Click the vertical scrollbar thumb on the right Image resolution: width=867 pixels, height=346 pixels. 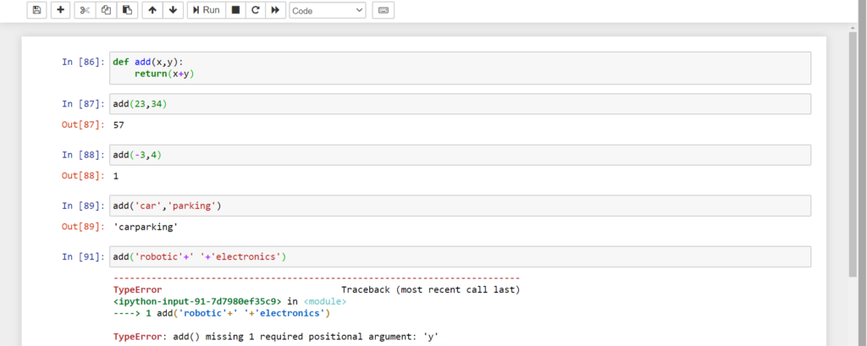click(x=853, y=155)
